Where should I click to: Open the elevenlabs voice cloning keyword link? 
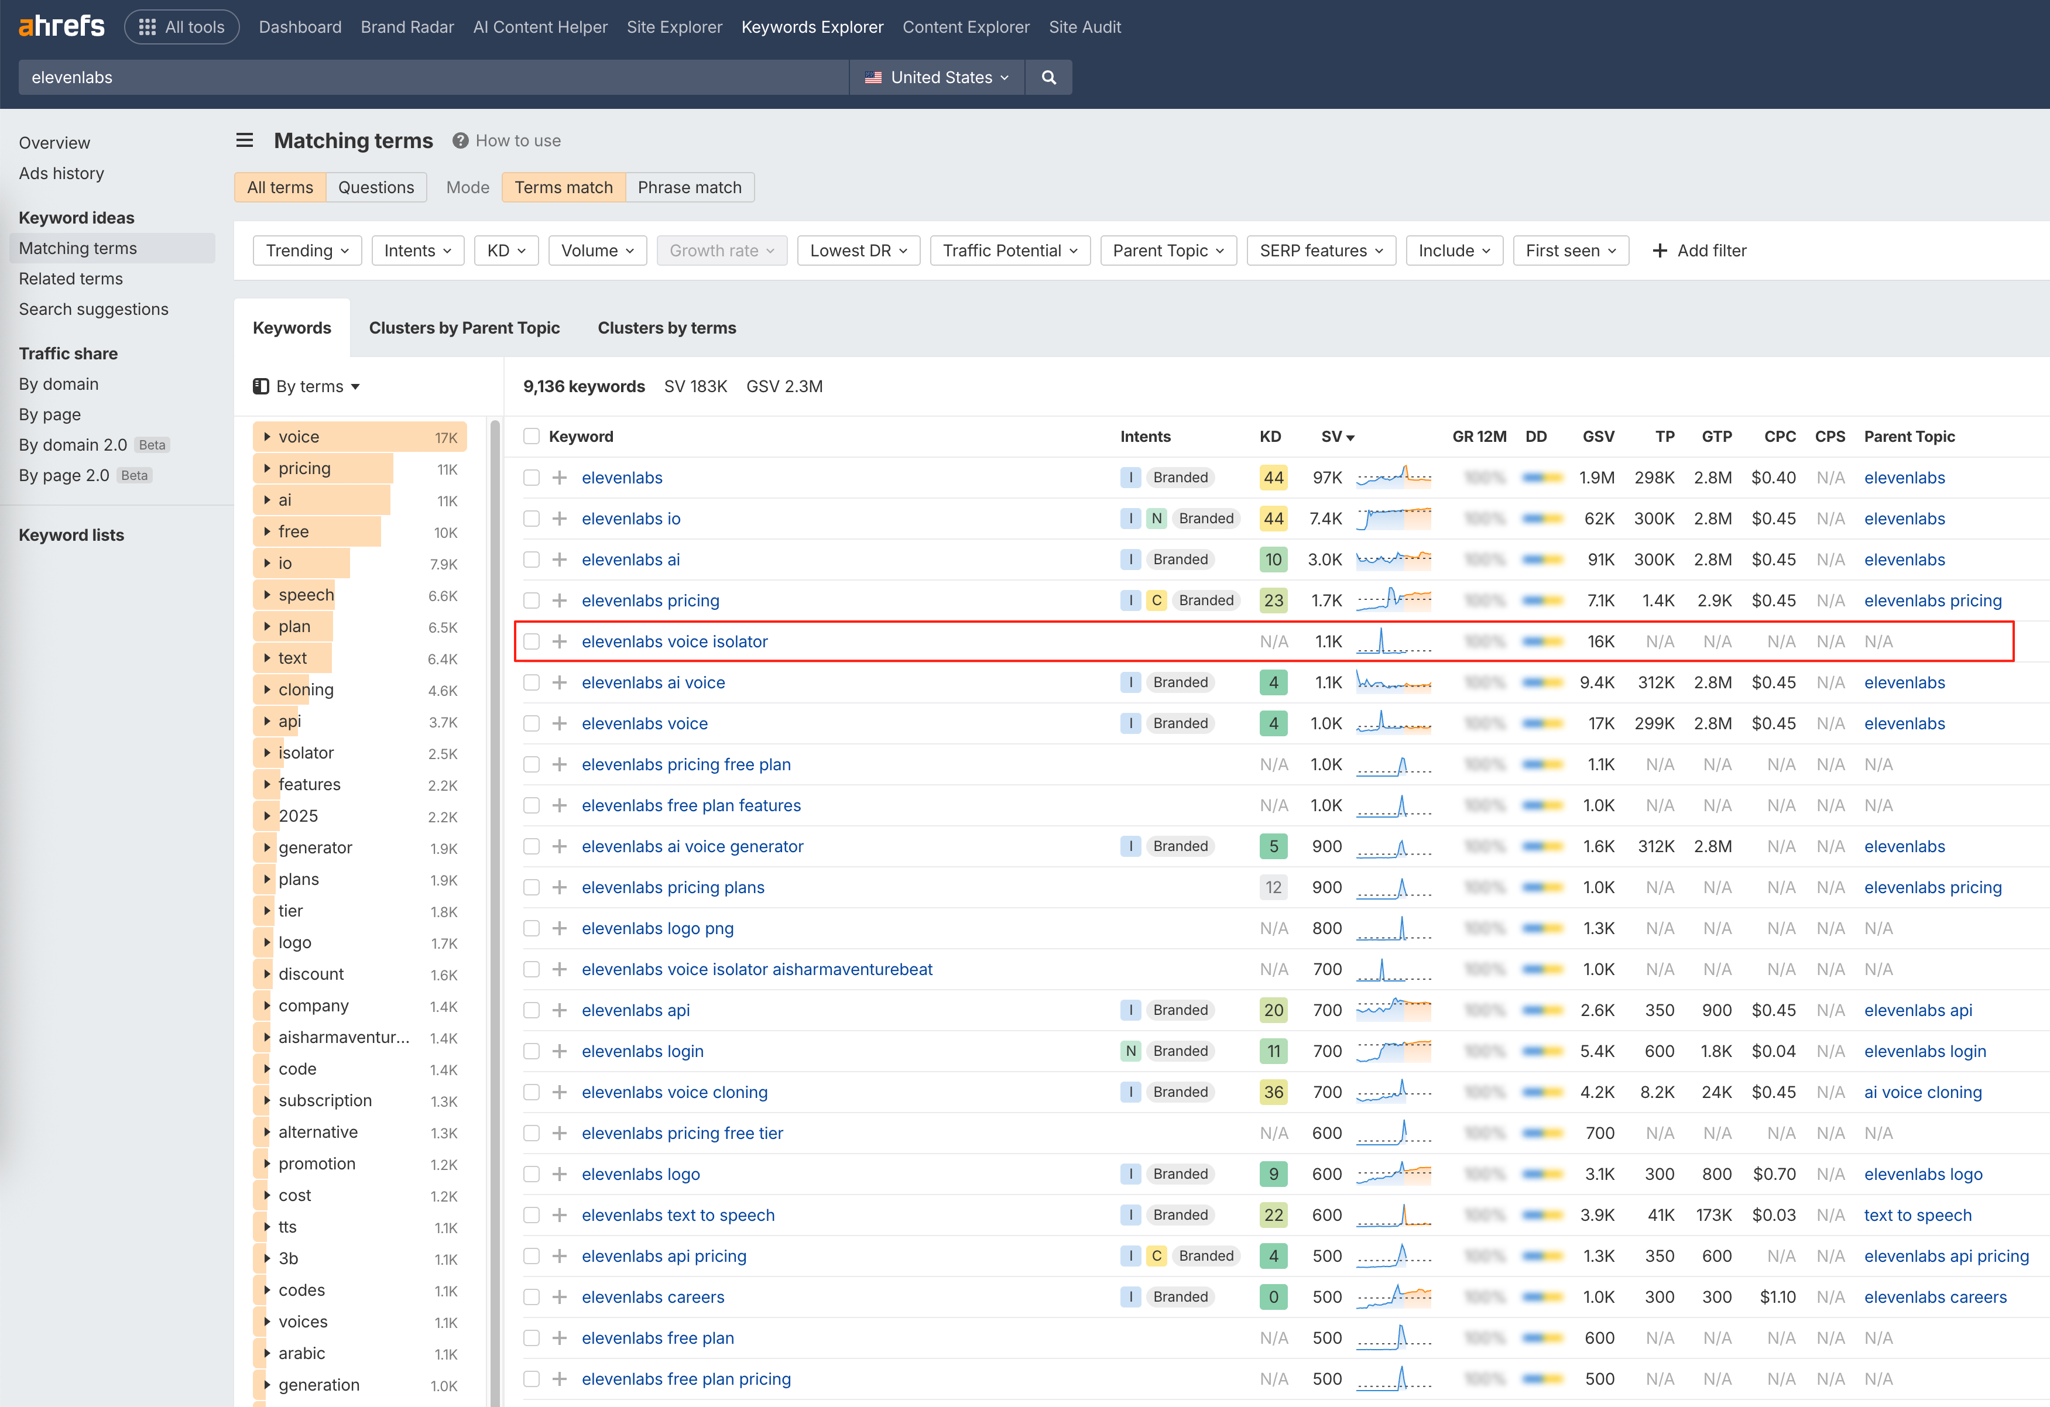(674, 1092)
